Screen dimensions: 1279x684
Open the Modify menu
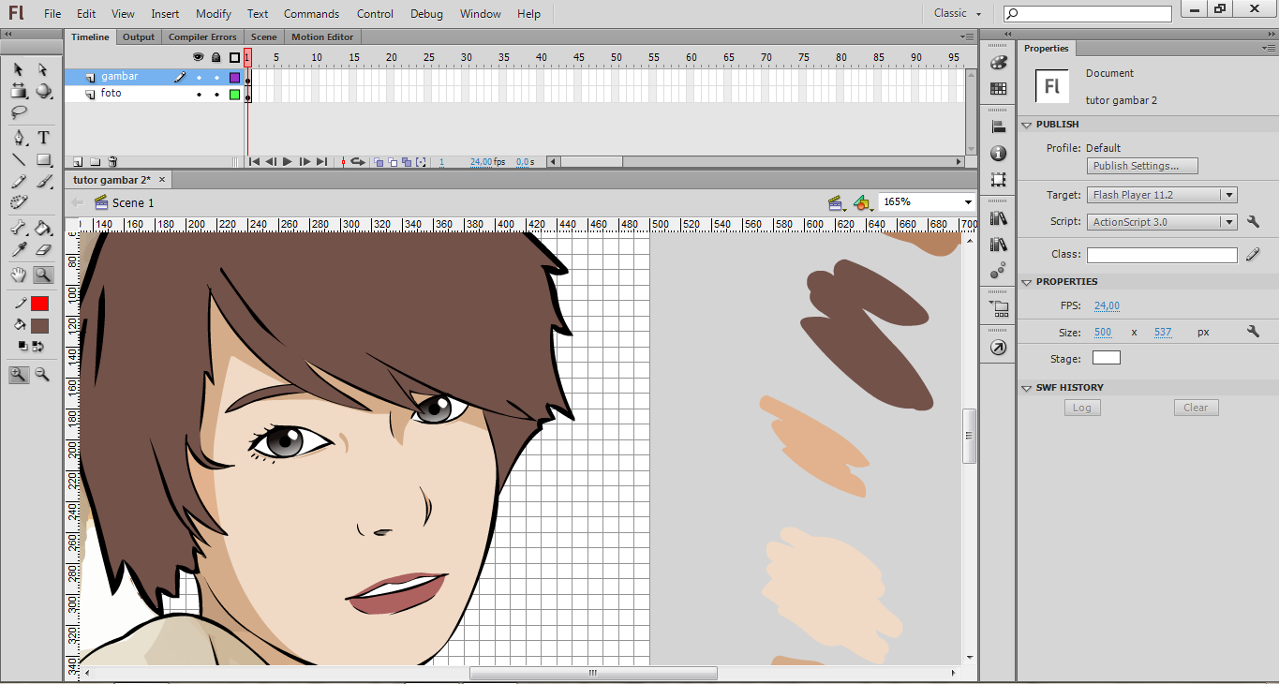coord(214,14)
